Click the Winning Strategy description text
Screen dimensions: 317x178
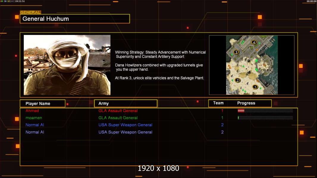(x=160, y=54)
